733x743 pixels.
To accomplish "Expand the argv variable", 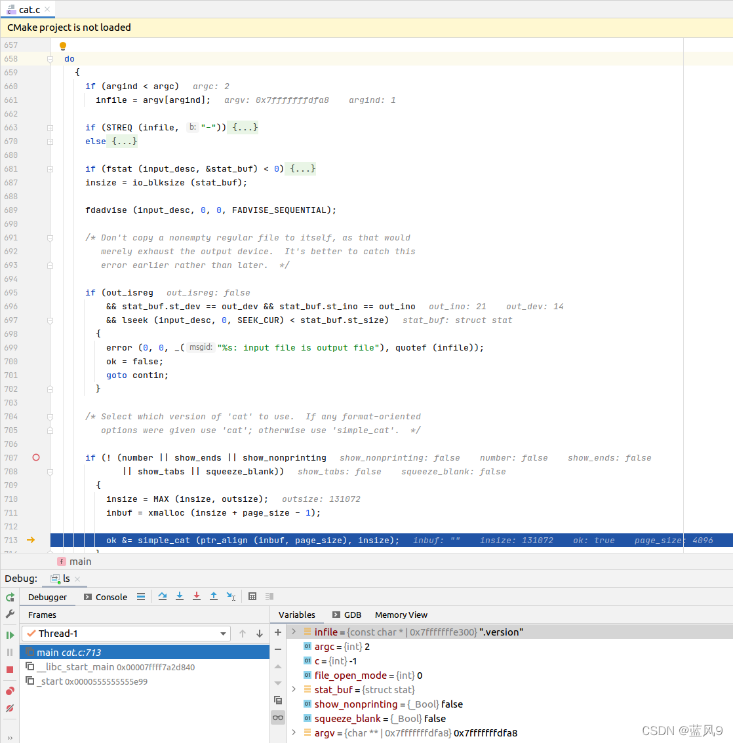I will pos(294,733).
